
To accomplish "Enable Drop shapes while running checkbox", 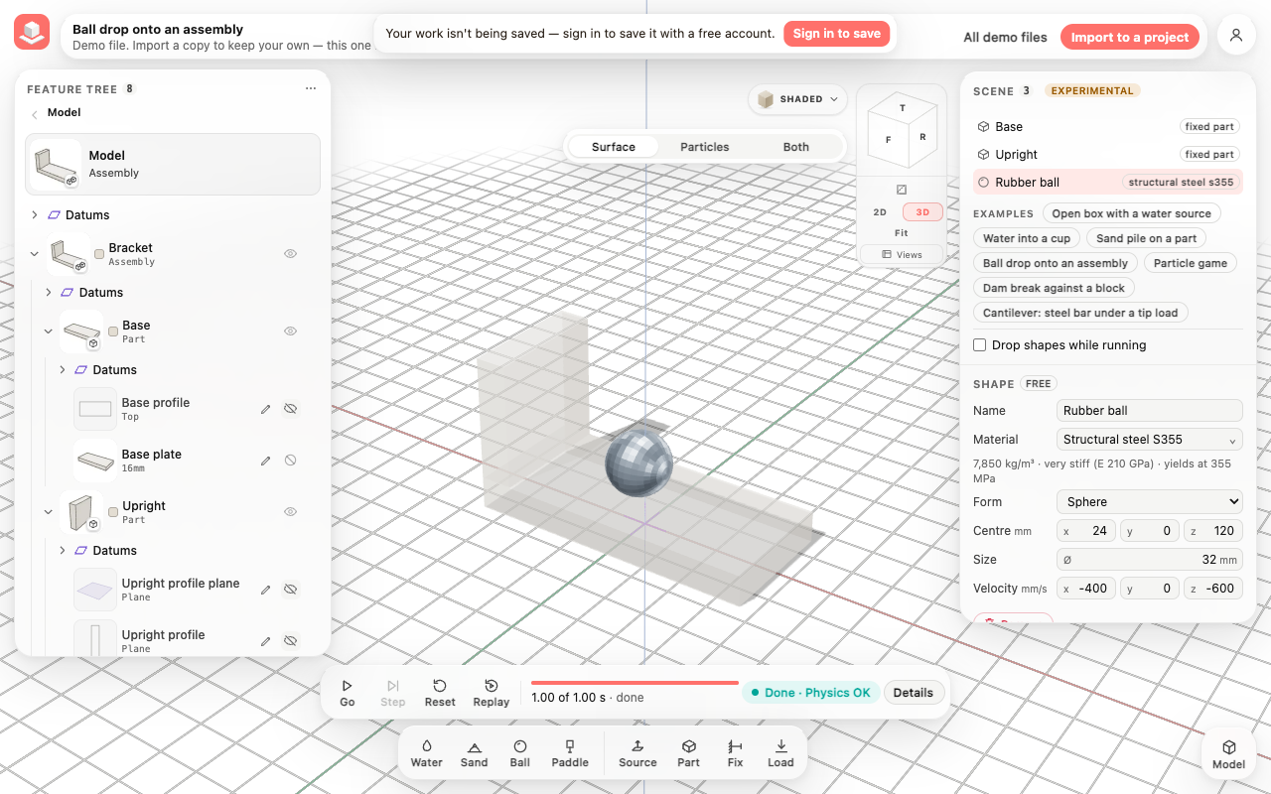I will [980, 345].
